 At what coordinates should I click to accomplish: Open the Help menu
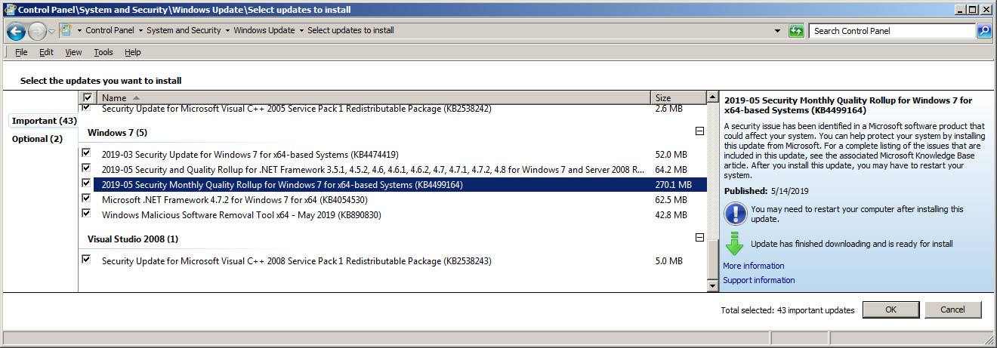pos(133,52)
